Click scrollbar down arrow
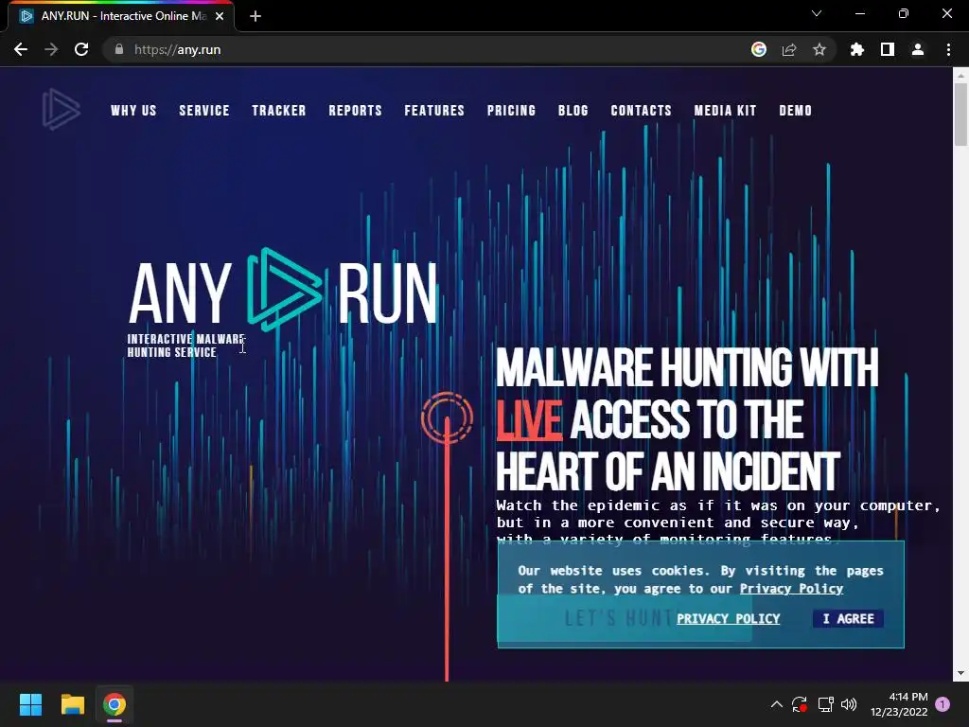The width and height of the screenshot is (969, 727). coord(960,673)
